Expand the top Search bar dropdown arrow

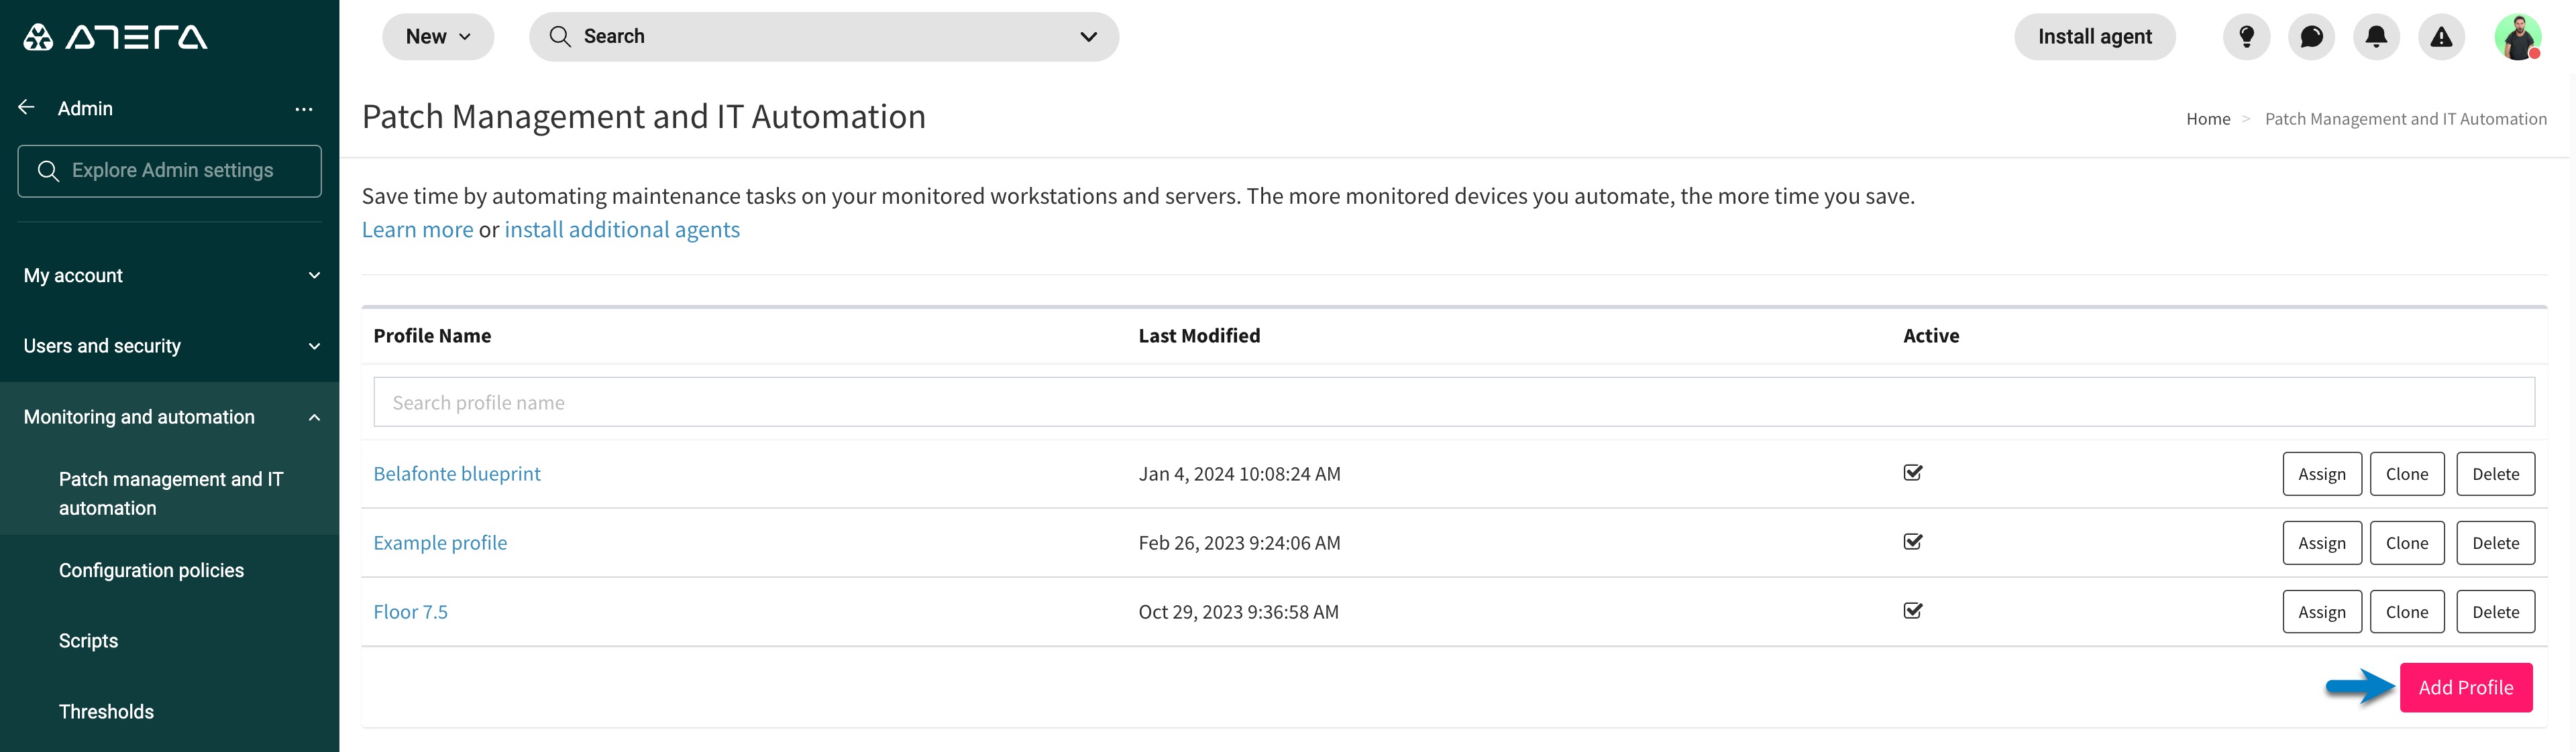tap(1088, 37)
